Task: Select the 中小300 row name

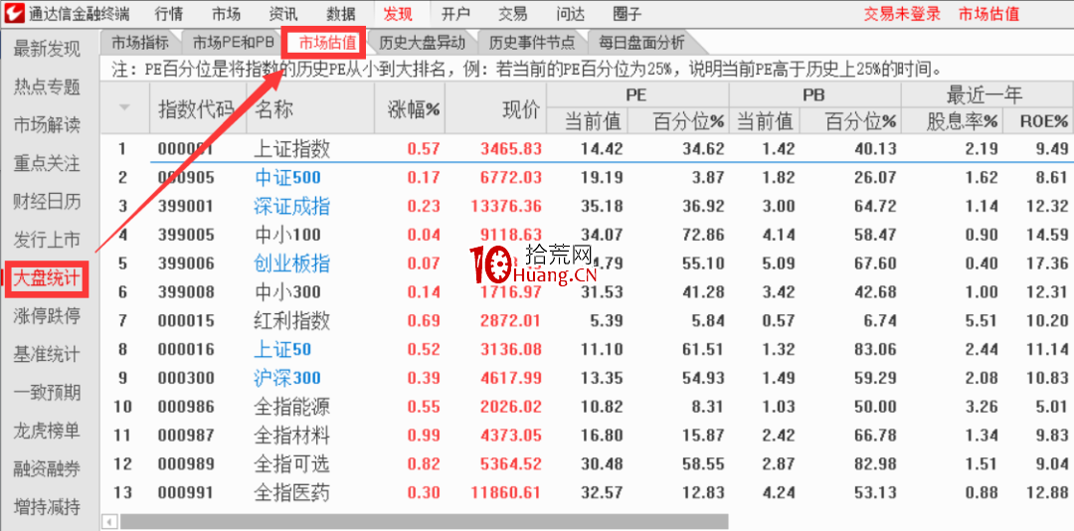Action: pyautogui.click(x=287, y=292)
